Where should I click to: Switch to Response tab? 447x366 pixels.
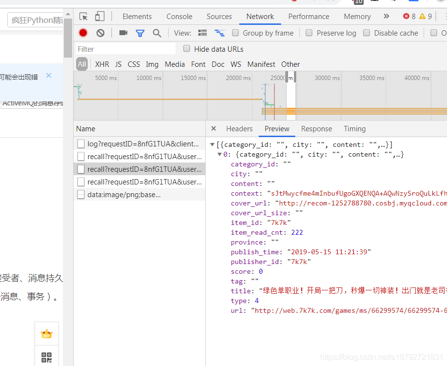pyautogui.click(x=316, y=129)
